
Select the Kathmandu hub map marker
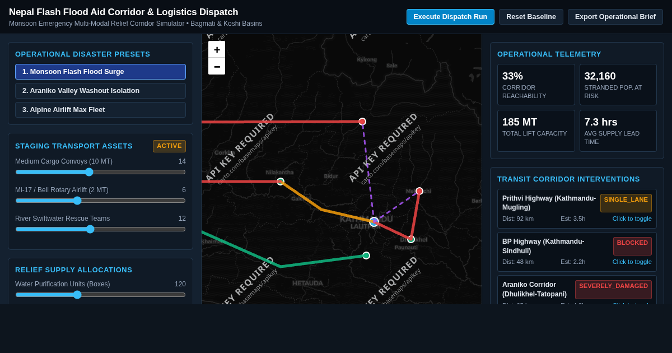tap(374, 222)
